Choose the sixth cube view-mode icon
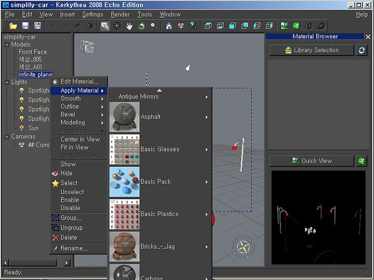Screen dimensions: 374x280 pos(269,26)
